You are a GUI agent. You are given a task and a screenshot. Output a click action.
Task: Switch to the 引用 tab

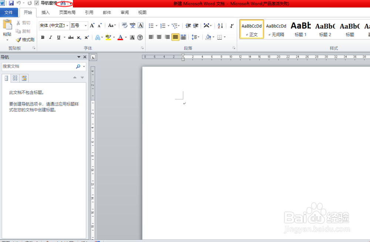(89, 13)
